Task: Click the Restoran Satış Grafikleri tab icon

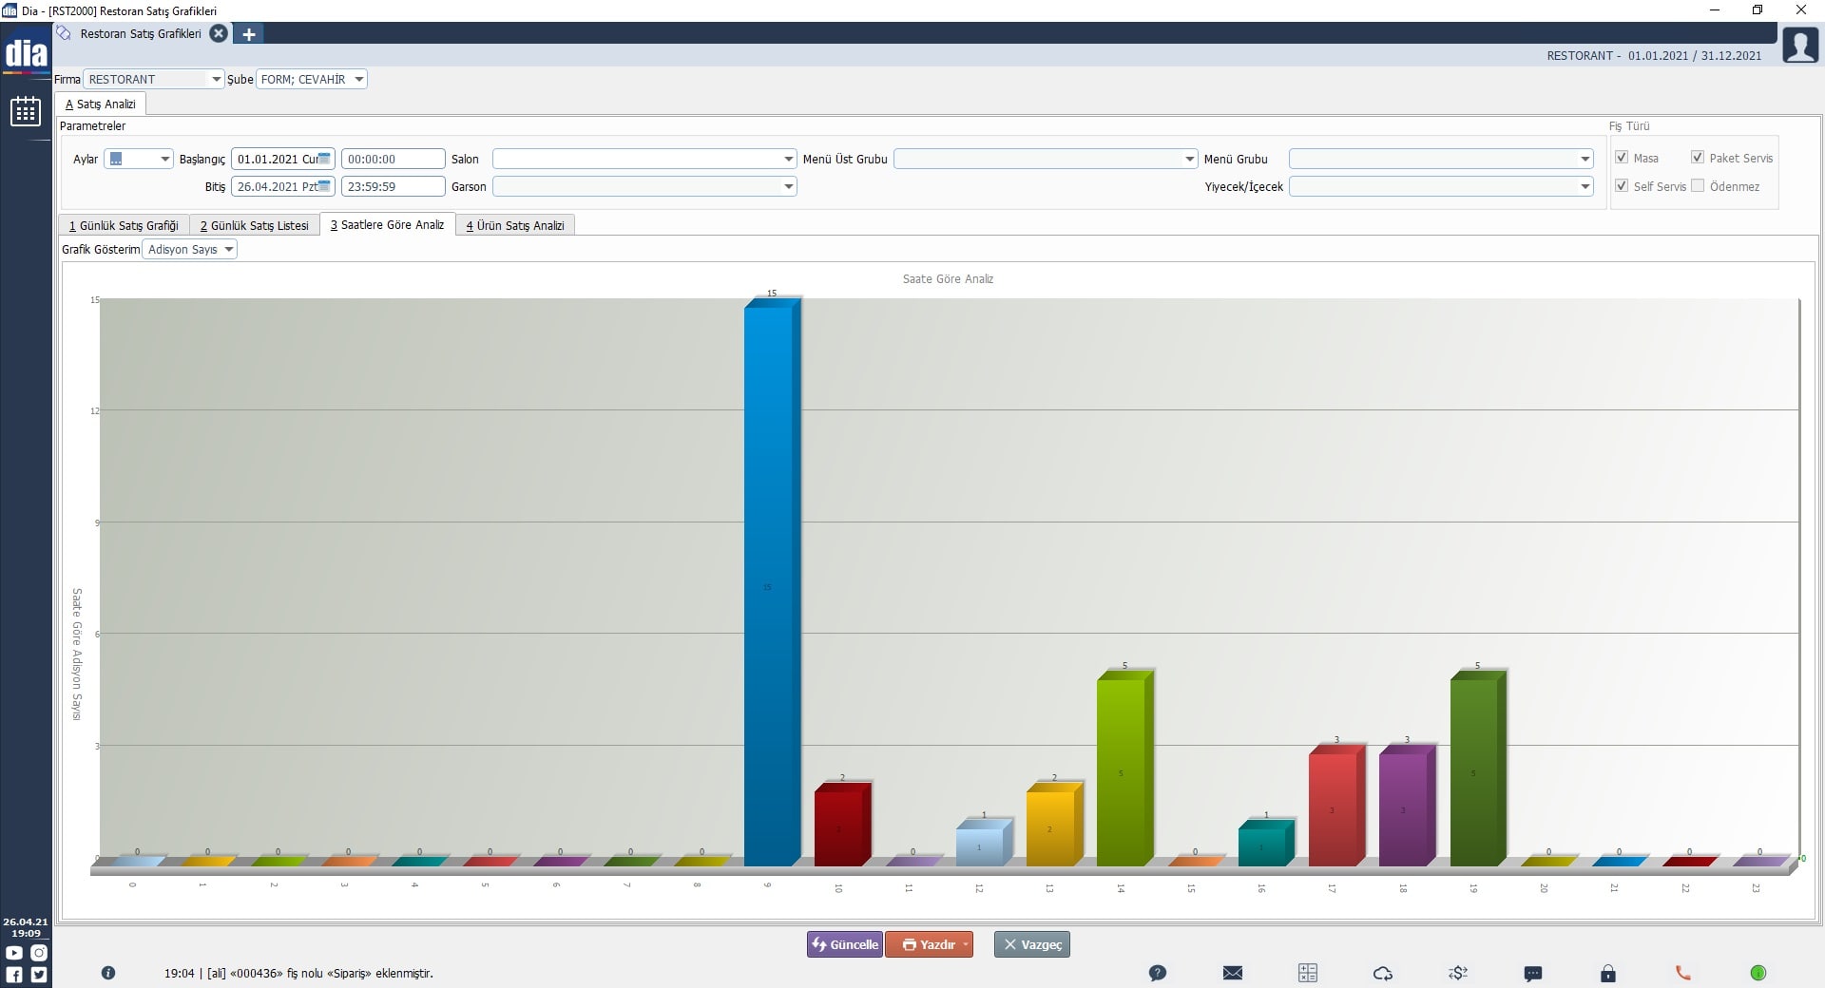Action: [x=65, y=33]
